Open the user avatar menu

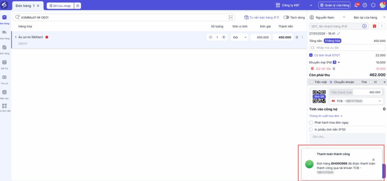382,5
